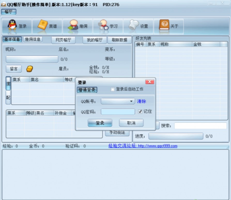This screenshot has width=231, height=200.
Task: Click the 刷新数据 refresh button
Action: pyautogui.click(x=120, y=40)
